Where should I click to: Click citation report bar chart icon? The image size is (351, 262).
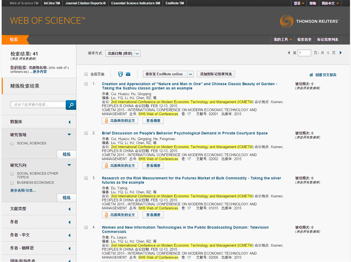tap(311, 75)
